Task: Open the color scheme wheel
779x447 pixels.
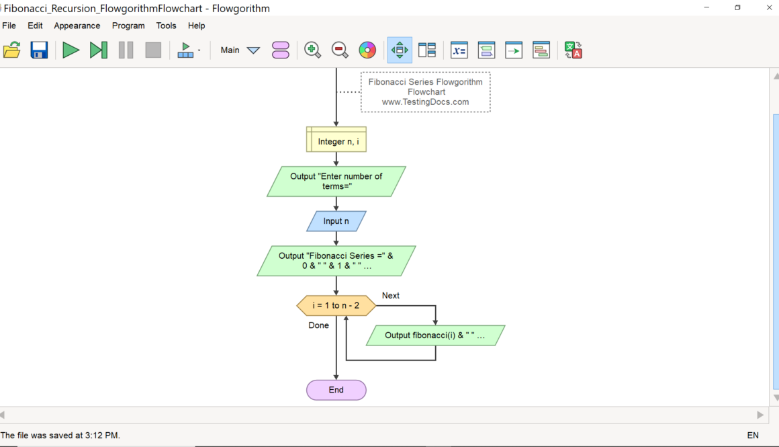Action: [x=367, y=50]
